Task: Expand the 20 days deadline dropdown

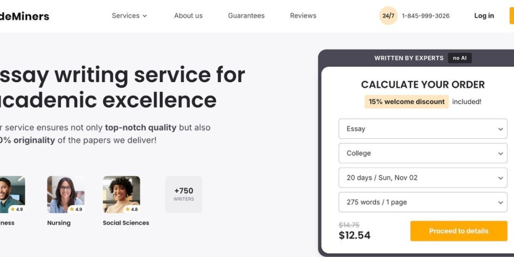Action: coord(423,178)
